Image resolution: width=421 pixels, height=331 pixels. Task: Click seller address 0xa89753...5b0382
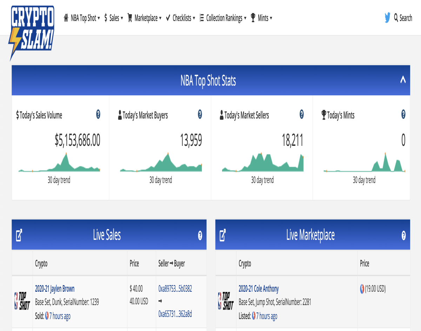(175, 289)
